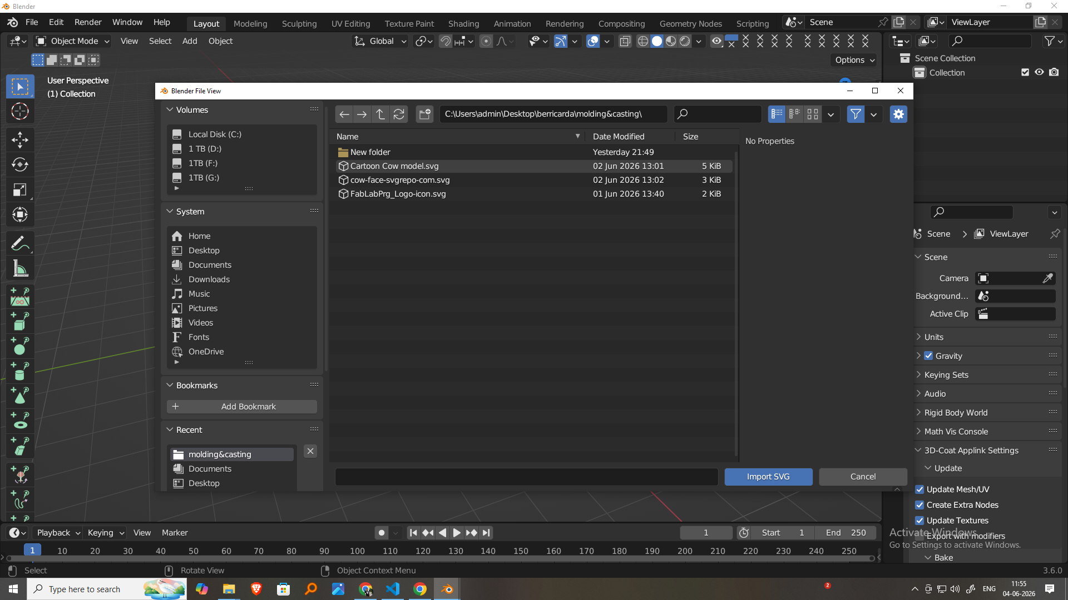Collapse the Bookmarks panel
Image resolution: width=1068 pixels, height=600 pixels.
[170, 386]
